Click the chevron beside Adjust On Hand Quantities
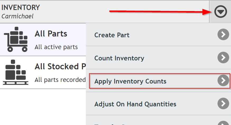 [223, 103]
